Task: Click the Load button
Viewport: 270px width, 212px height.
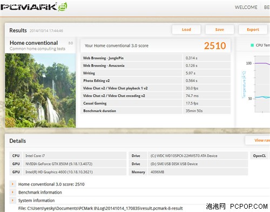Action: [x=186, y=30]
